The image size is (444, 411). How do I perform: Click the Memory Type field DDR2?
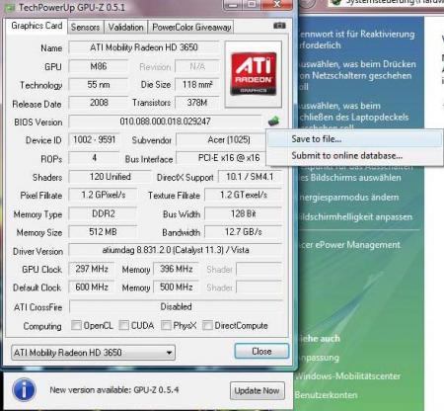click(103, 213)
